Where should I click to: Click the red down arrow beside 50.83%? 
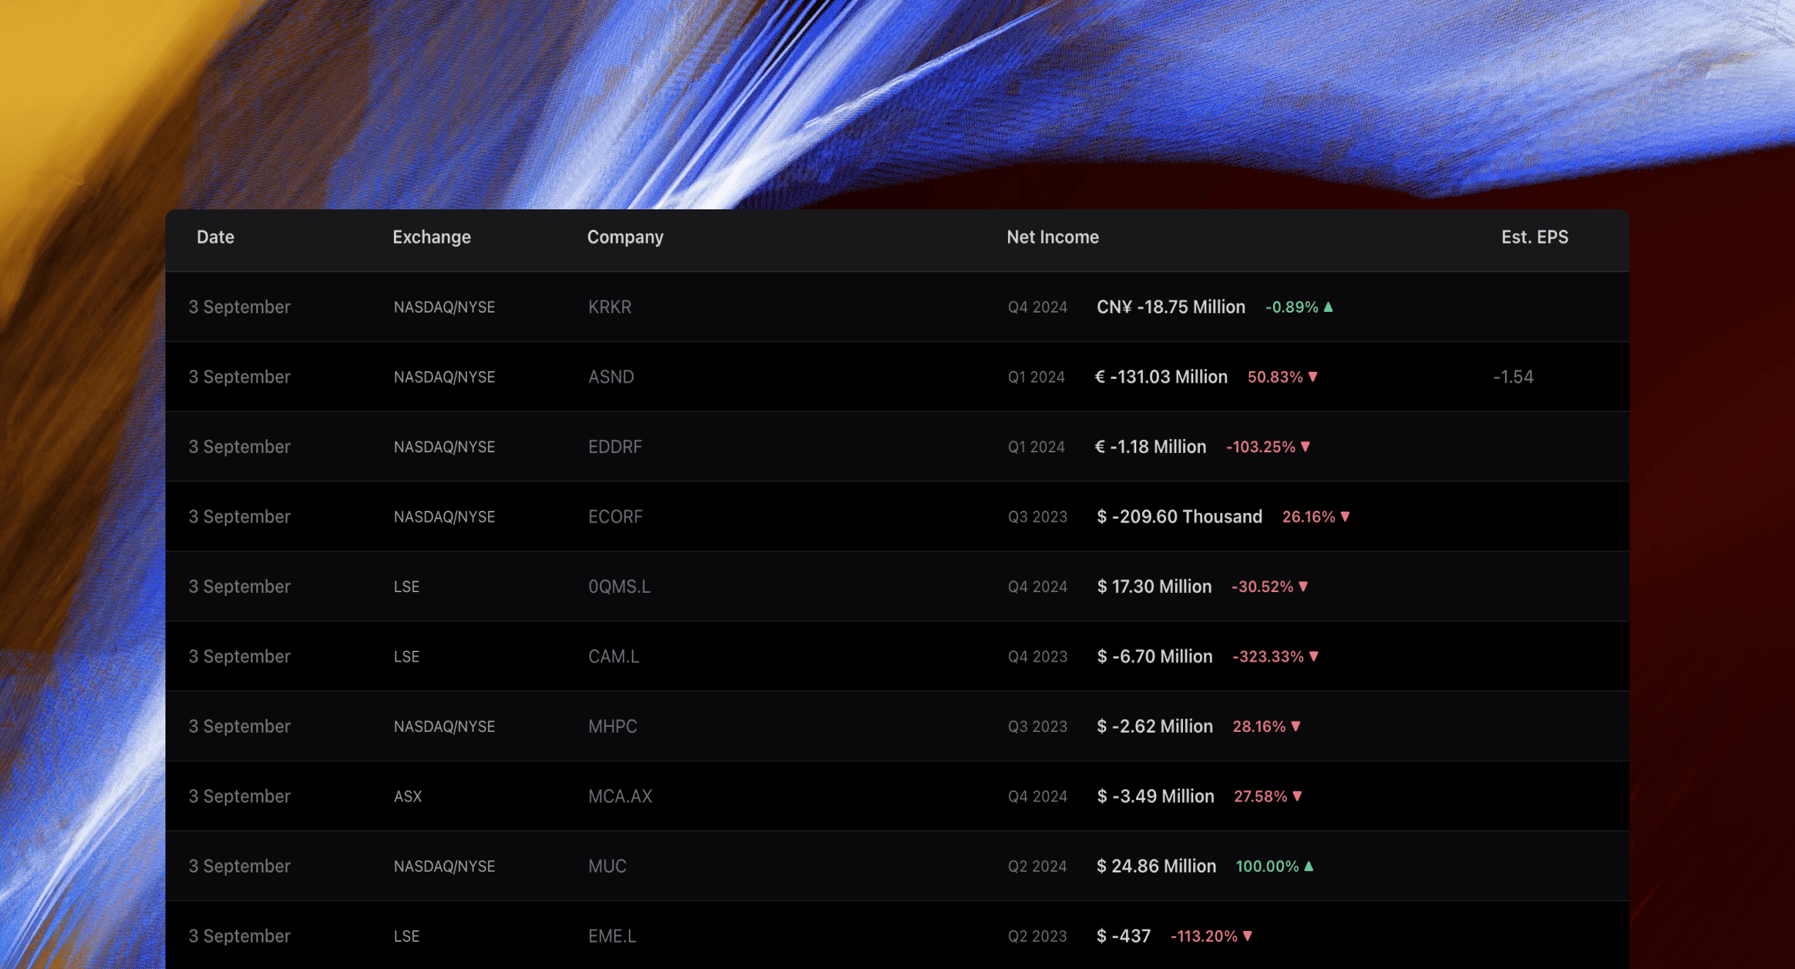coord(1313,377)
